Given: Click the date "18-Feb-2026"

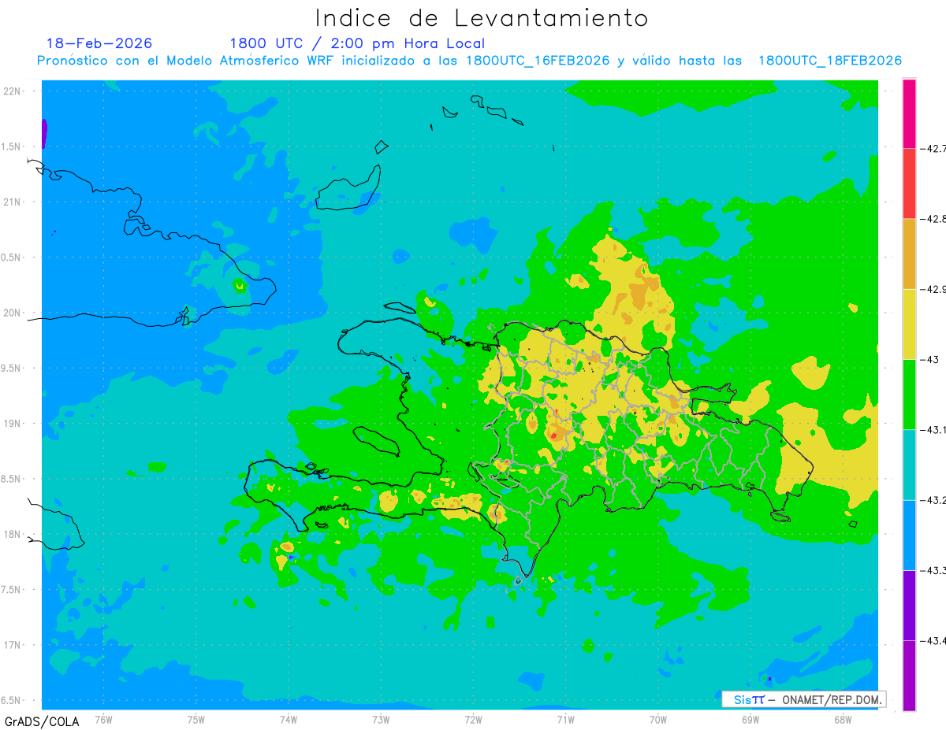Looking at the screenshot, I should coord(99,43).
